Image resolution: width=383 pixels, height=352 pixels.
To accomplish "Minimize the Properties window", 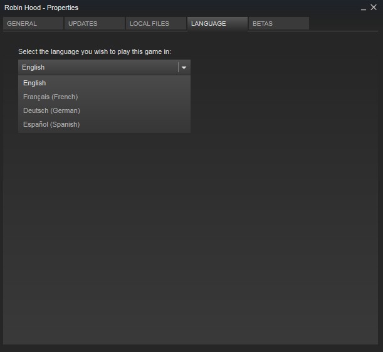I will pyautogui.click(x=364, y=9).
